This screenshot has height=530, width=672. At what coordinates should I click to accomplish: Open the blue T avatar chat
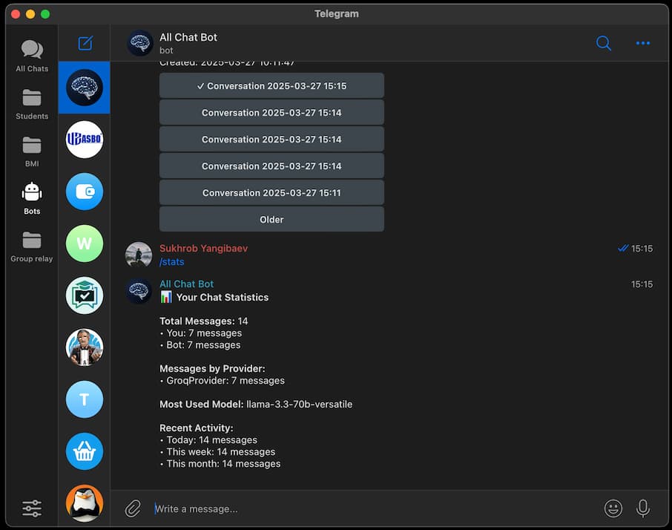point(85,399)
